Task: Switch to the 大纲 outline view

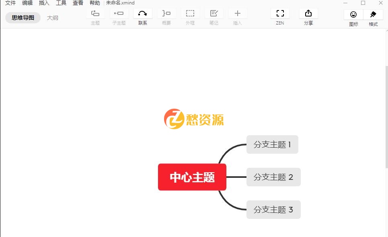Action: 53,18
